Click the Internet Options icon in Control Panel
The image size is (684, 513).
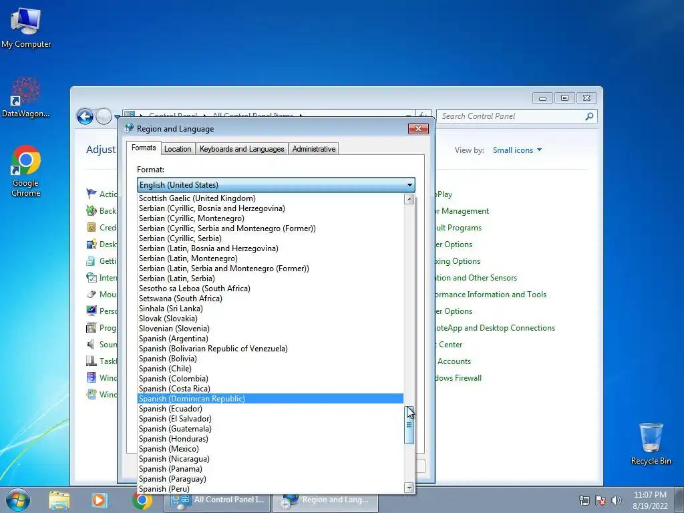[x=91, y=277]
